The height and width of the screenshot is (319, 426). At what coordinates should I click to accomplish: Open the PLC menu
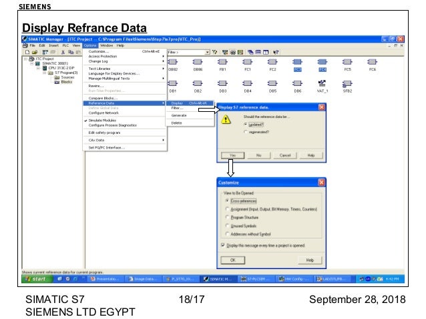coord(65,45)
